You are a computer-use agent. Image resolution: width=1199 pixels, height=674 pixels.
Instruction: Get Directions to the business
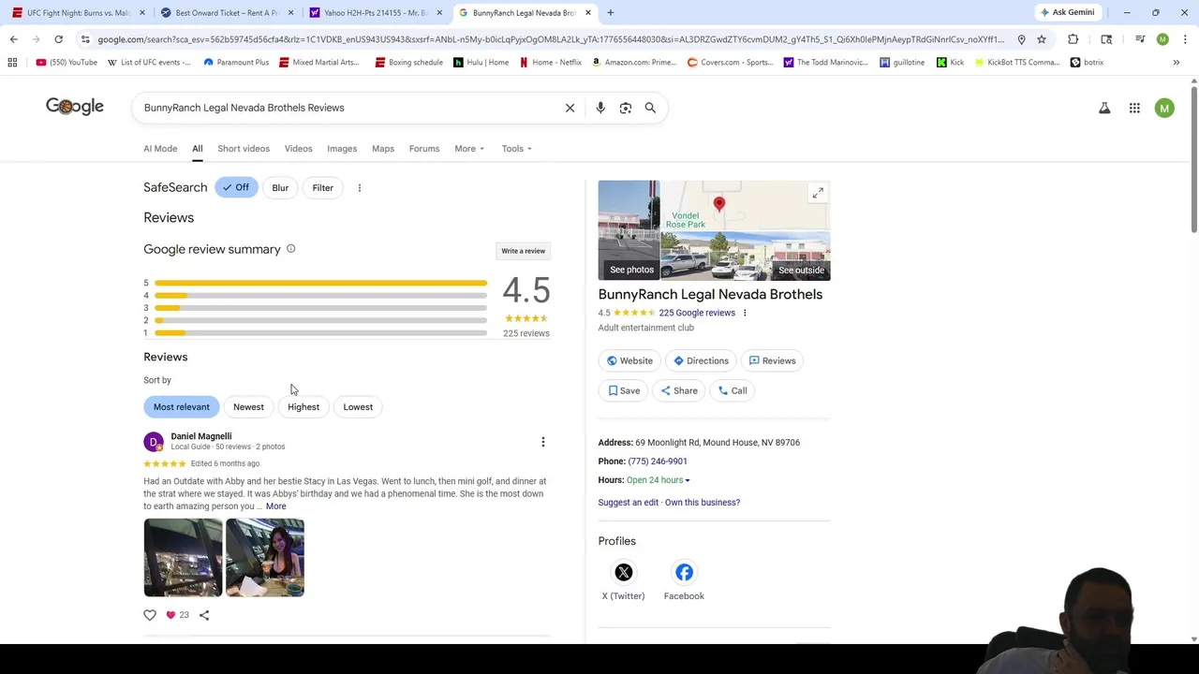pyautogui.click(x=701, y=360)
